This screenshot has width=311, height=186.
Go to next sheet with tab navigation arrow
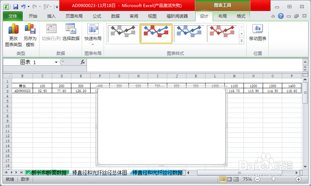(x=16, y=173)
